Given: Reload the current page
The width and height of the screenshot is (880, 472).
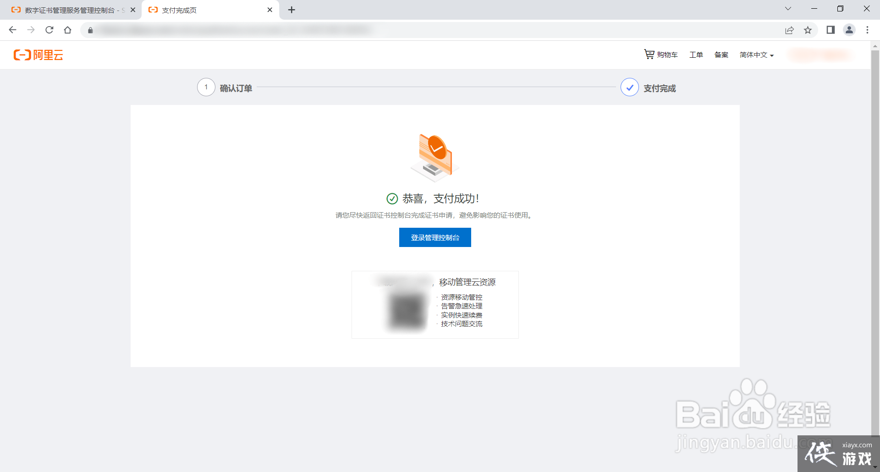Looking at the screenshot, I should (x=49, y=30).
